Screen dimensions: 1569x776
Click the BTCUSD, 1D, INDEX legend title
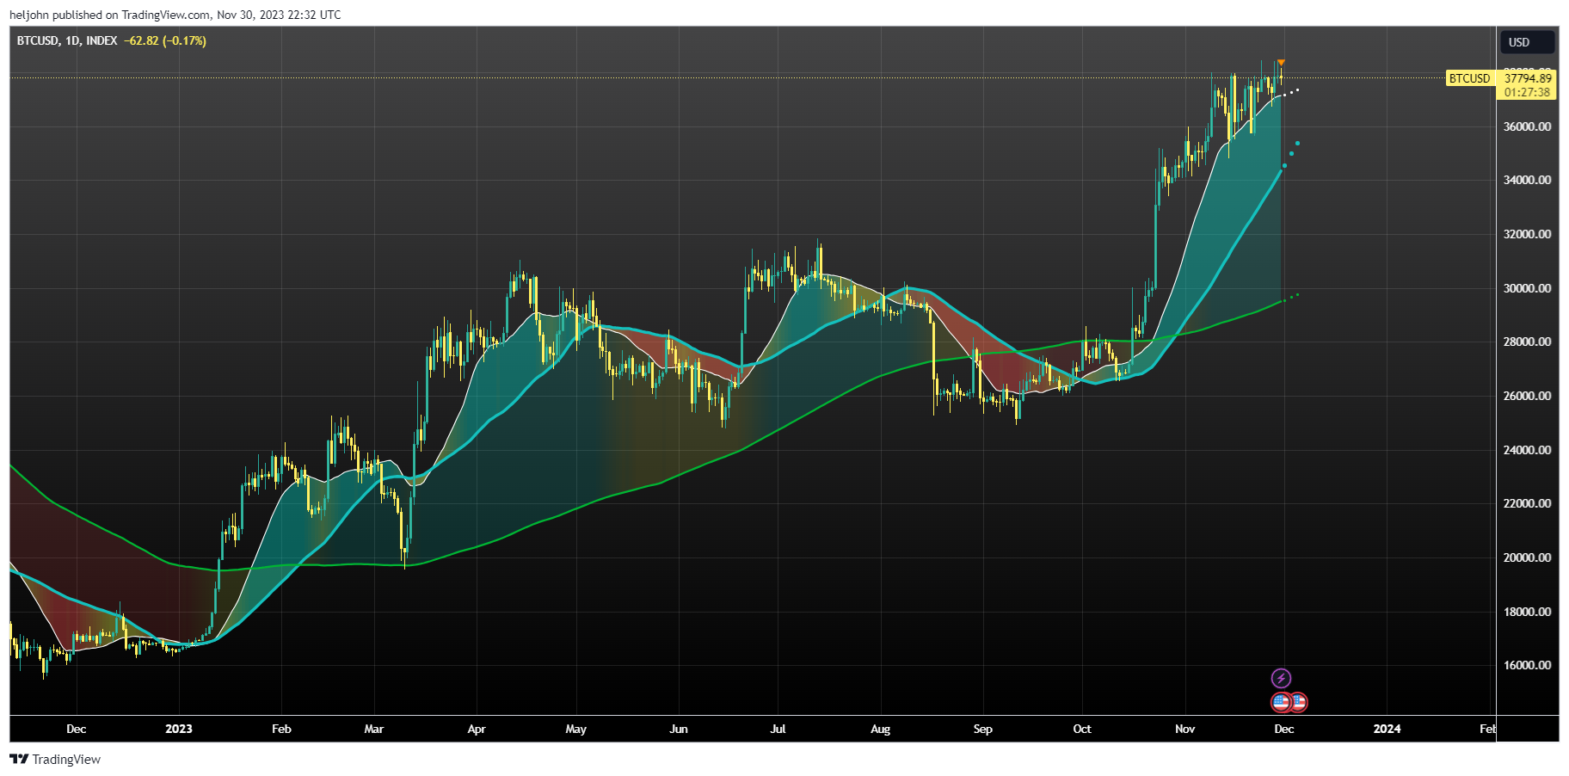click(x=67, y=40)
